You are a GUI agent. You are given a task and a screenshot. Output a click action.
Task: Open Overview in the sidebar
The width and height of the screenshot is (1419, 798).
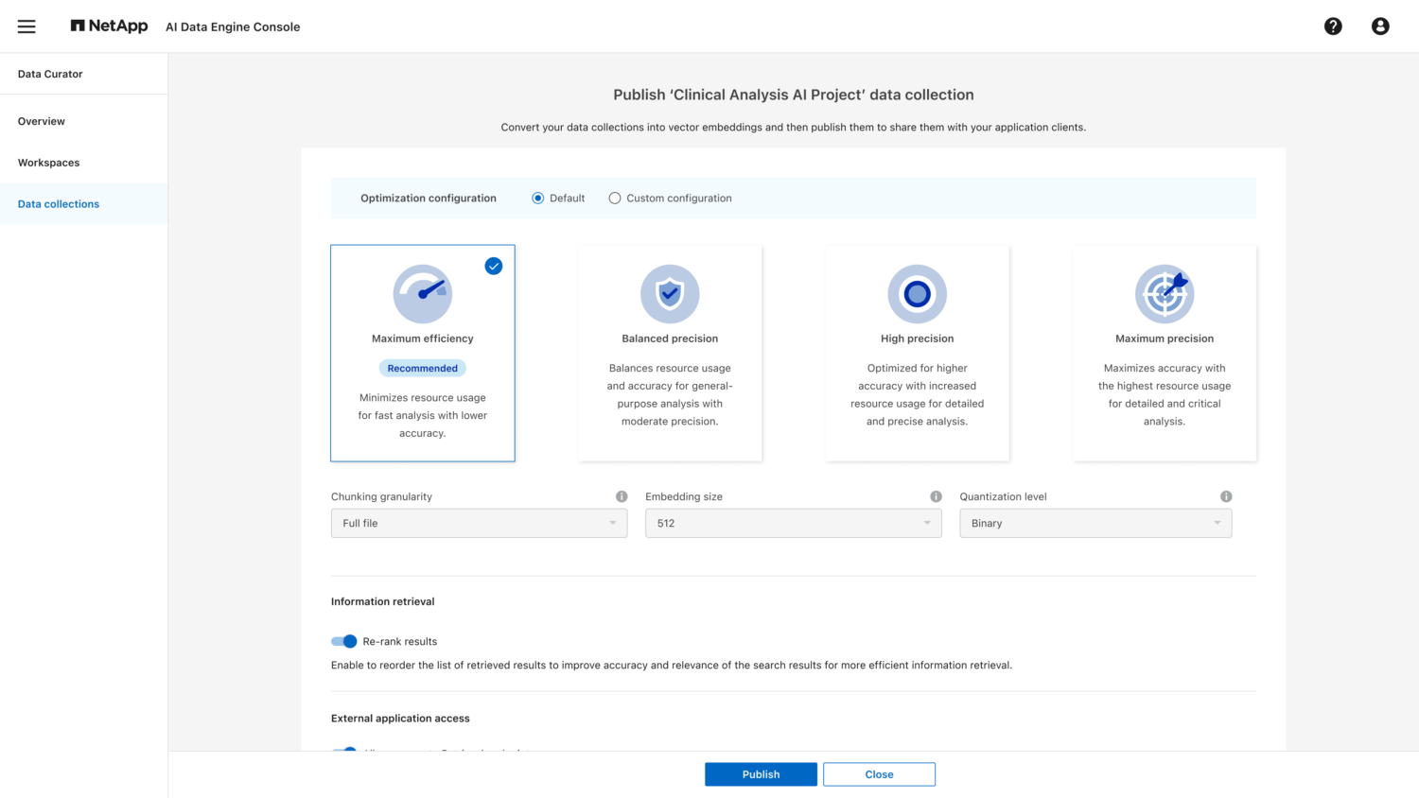pyautogui.click(x=42, y=121)
